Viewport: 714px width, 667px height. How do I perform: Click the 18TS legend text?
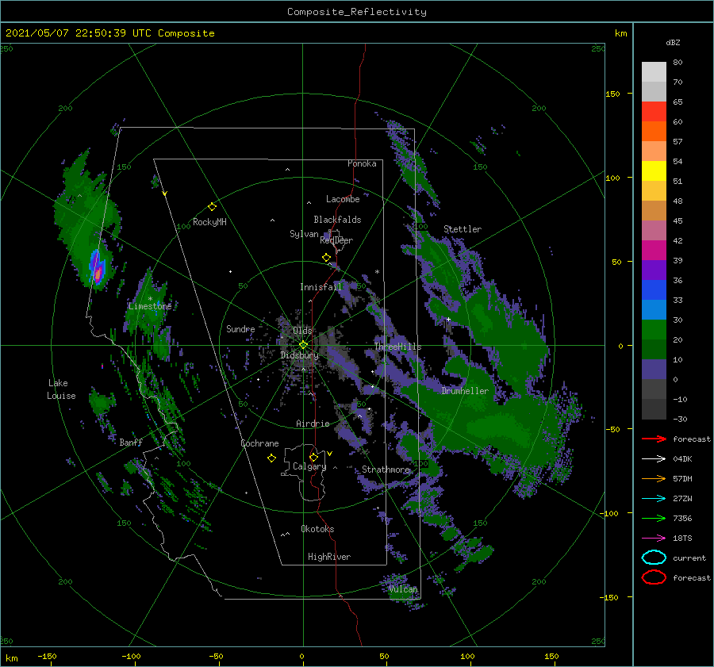point(682,539)
